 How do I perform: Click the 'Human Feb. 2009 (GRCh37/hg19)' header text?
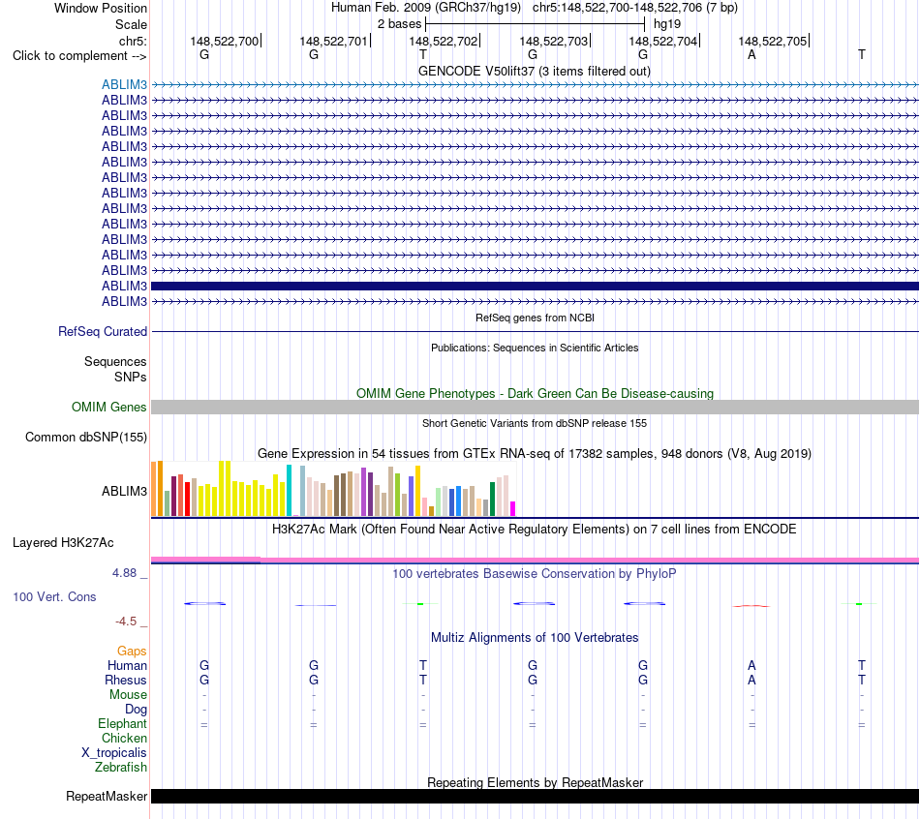click(426, 8)
